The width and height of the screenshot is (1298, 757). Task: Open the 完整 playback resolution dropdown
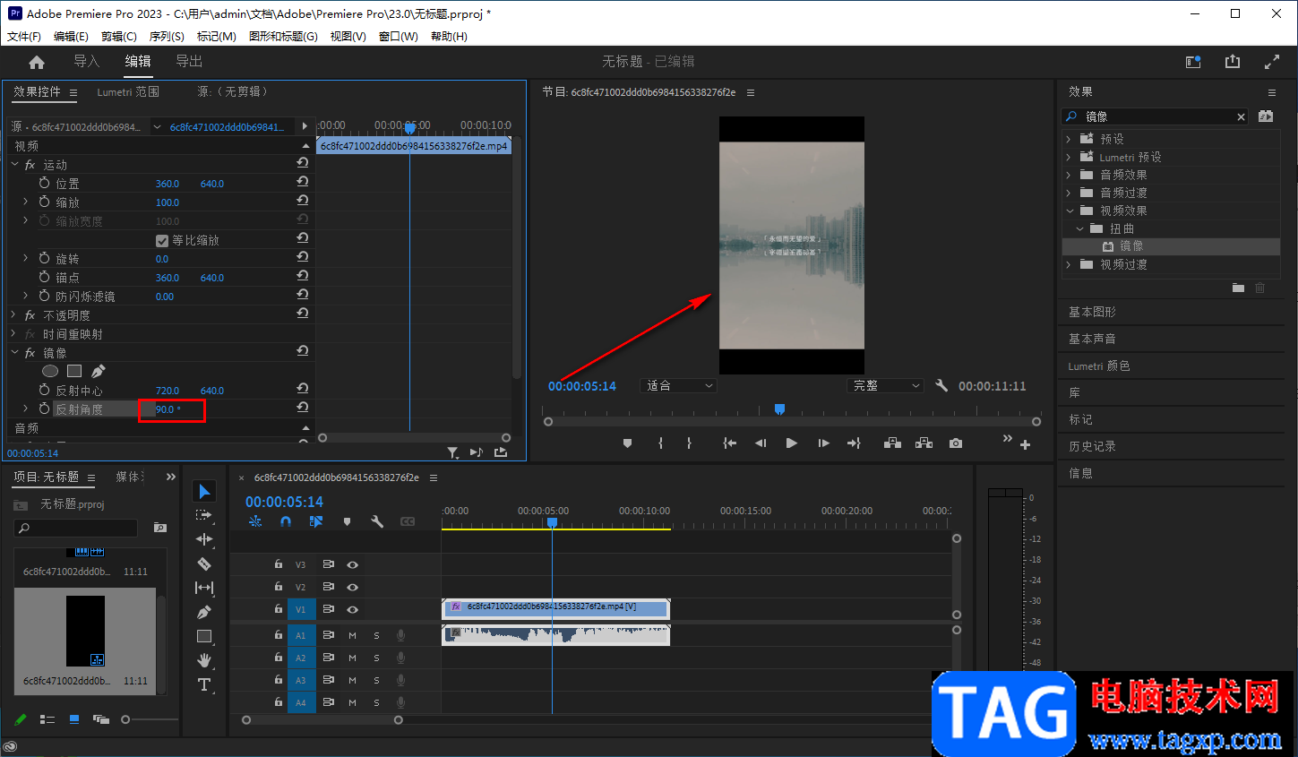(x=885, y=386)
